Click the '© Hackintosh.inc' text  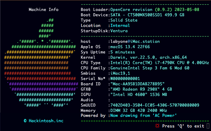(43, 121)
